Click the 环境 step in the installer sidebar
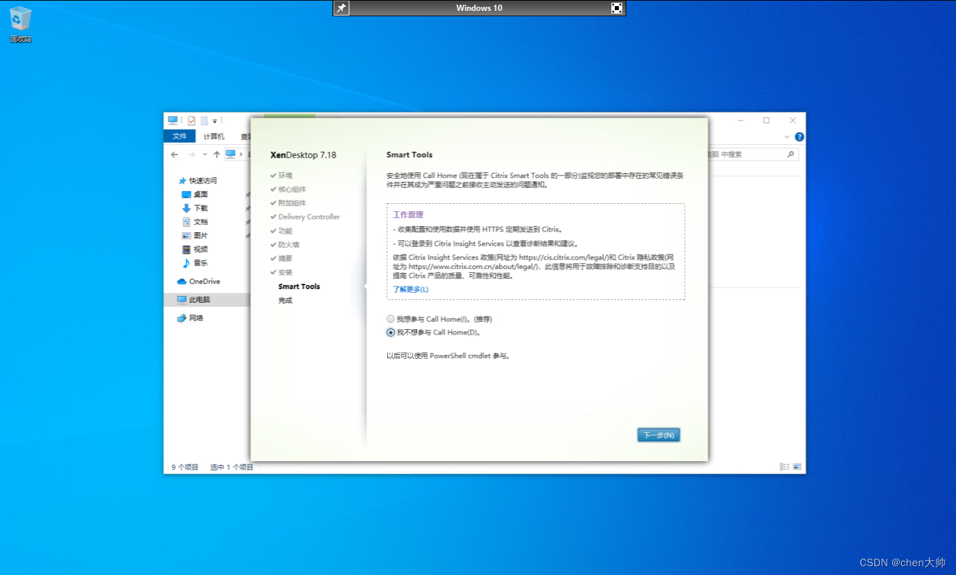 [285, 175]
